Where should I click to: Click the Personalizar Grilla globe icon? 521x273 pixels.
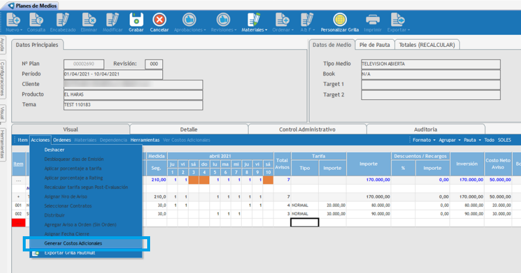coord(339,20)
